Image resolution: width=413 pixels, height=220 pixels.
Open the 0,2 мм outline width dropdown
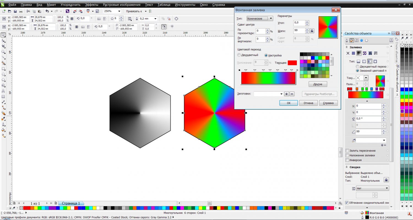tap(155, 19)
